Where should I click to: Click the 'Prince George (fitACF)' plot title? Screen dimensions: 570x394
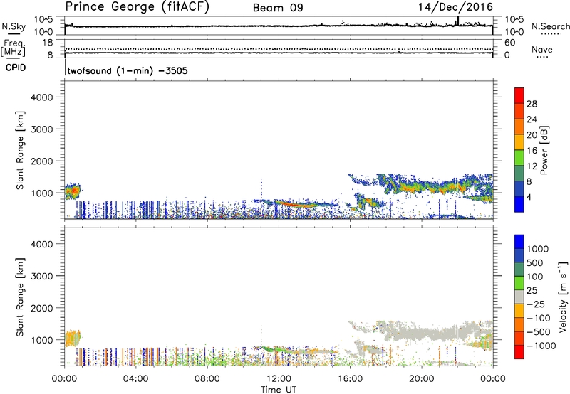point(138,6)
